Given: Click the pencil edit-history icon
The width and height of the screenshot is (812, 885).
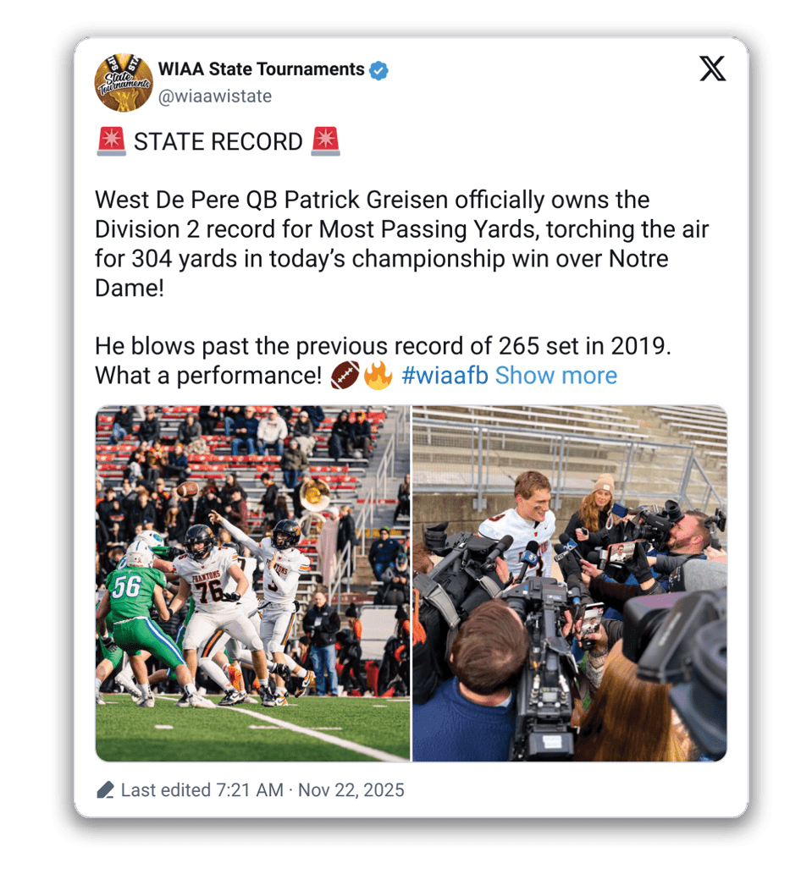Looking at the screenshot, I should (105, 789).
